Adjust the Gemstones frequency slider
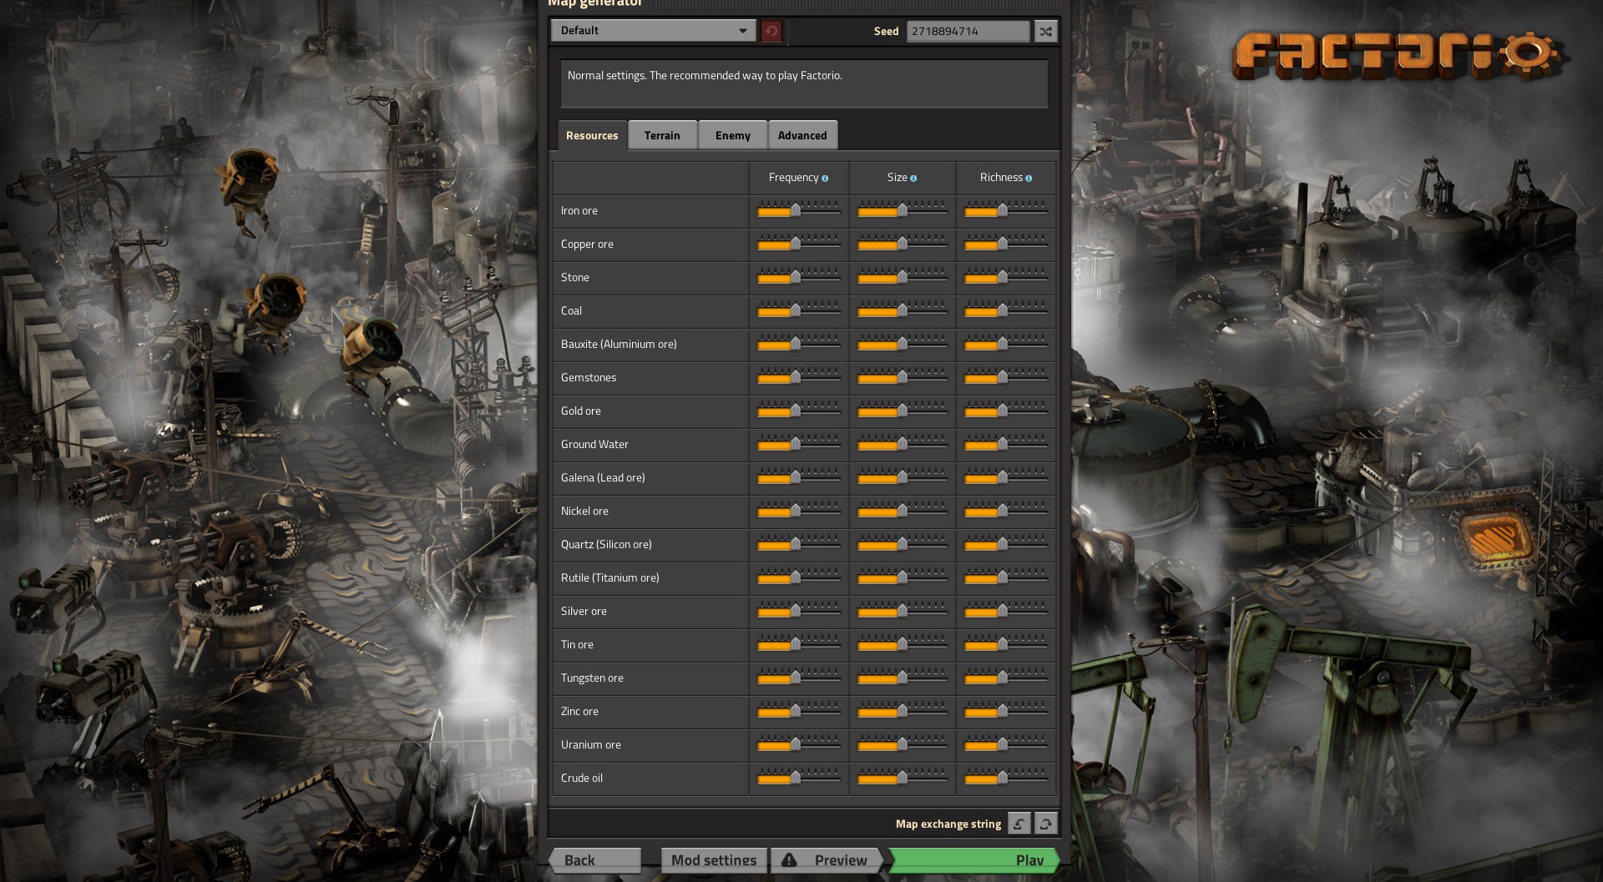 (x=799, y=377)
